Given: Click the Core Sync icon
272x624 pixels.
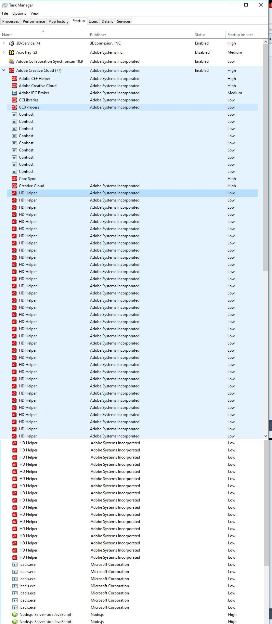Looking at the screenshot, I should tap(14, 179).
